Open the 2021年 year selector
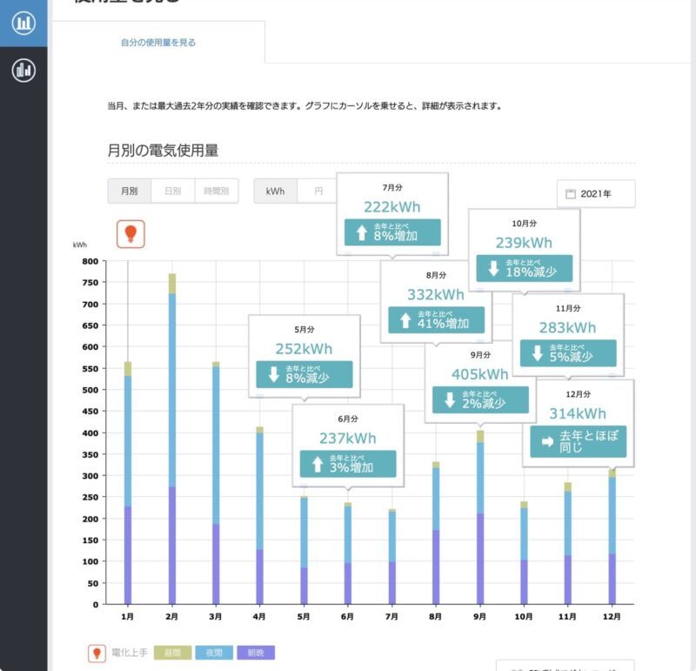696x671 pixels. pos(595,193)
